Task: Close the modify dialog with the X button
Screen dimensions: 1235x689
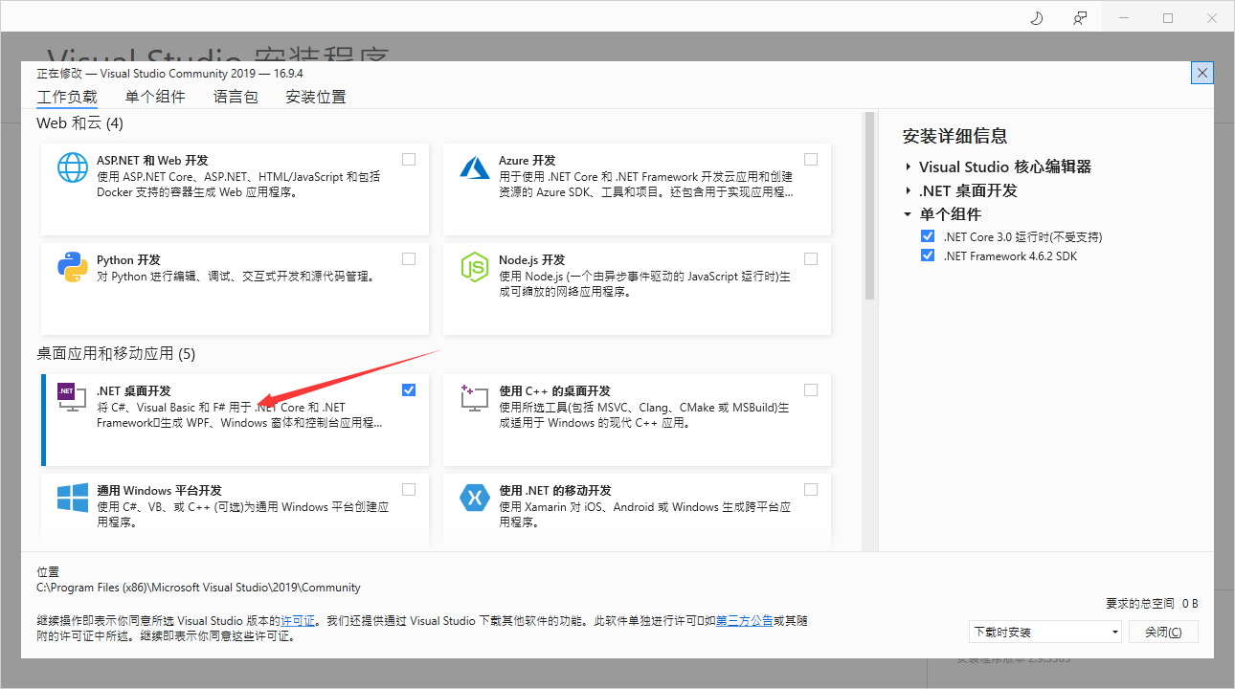Action: pyautogui.click(x=1203, y=73)
